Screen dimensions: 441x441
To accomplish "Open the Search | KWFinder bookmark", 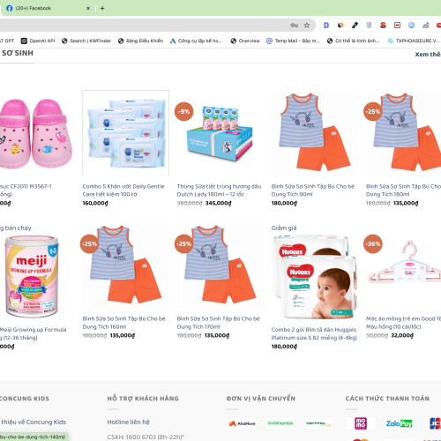I will (86, 41).
